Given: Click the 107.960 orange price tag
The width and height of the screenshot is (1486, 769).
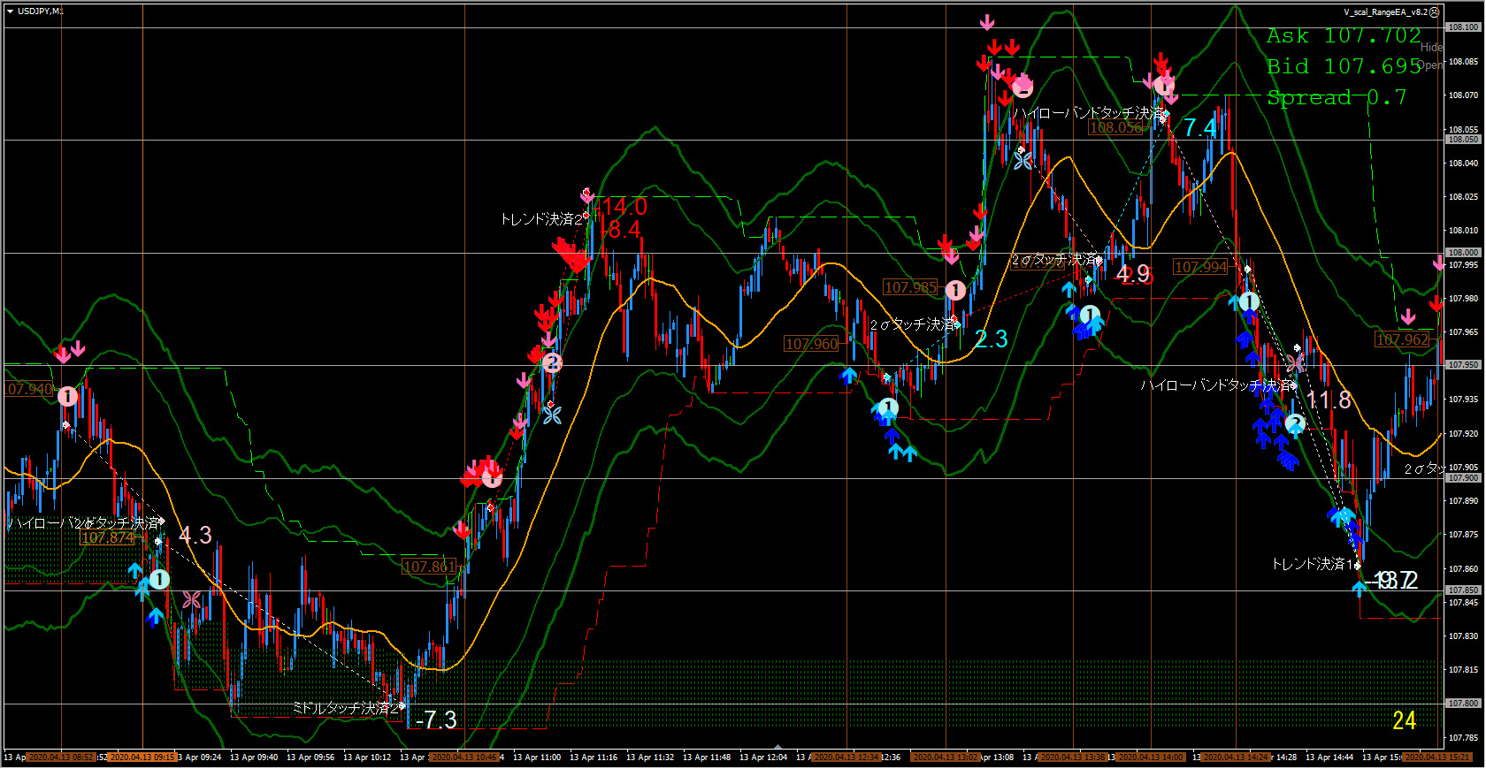Looking at the screenshot, I should (x=811, y=344).
